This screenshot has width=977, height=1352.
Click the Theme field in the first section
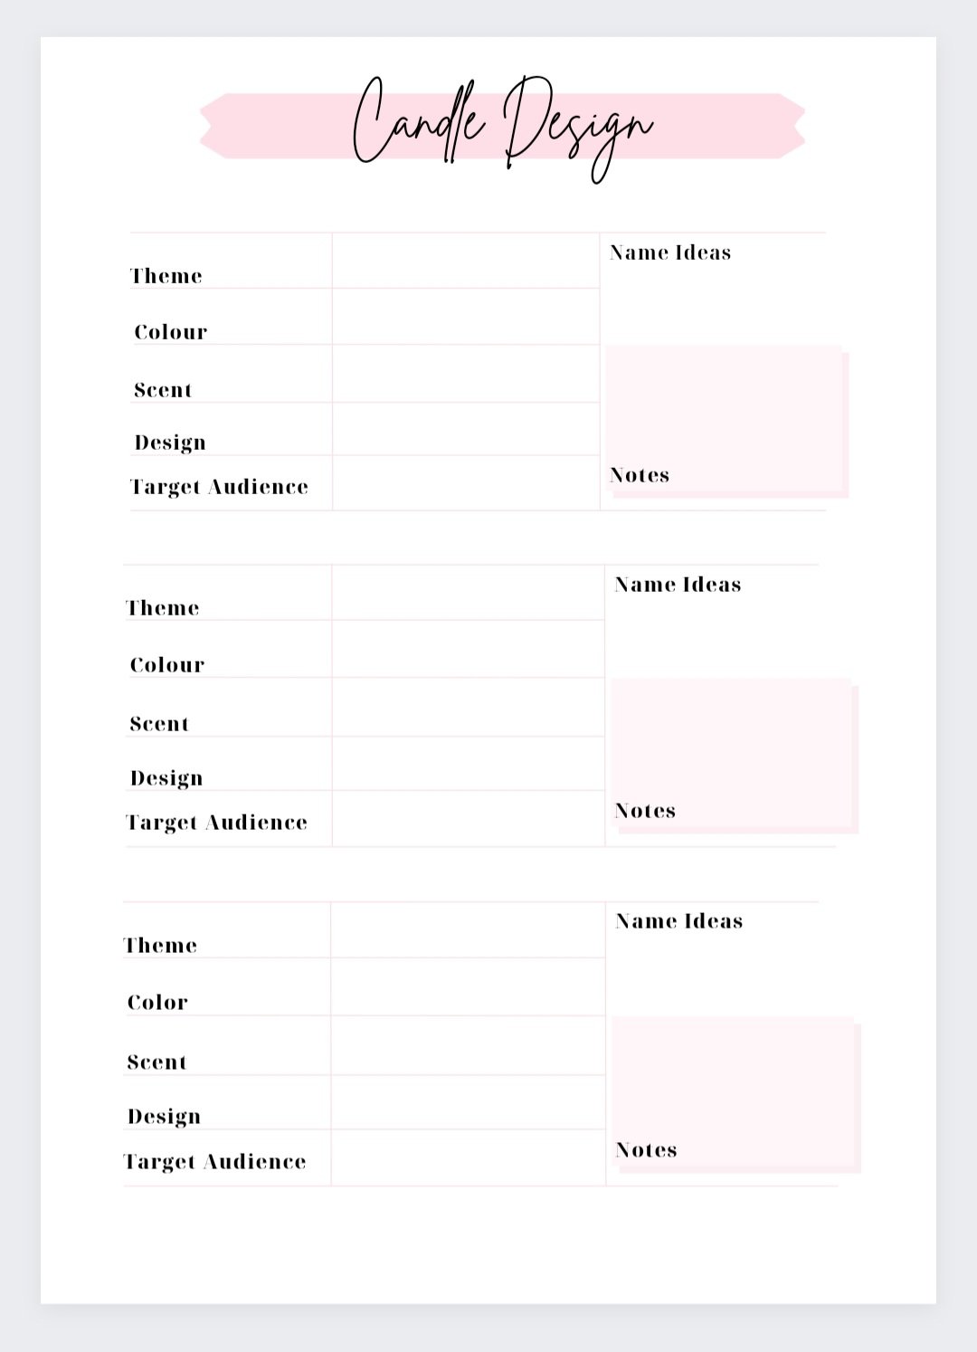(x=465, y=262)
